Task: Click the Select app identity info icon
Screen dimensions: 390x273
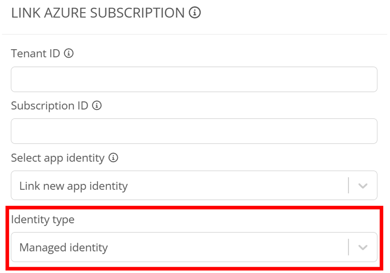Action: 113,158
